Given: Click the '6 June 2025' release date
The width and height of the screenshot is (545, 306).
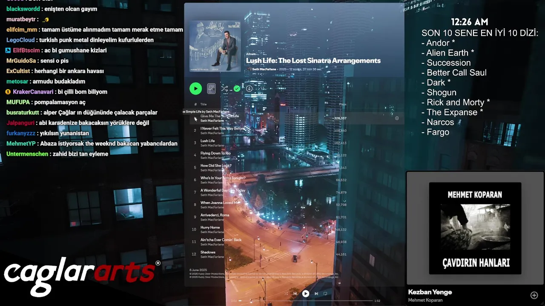Looking at the screenshot, I should point(198,270).
